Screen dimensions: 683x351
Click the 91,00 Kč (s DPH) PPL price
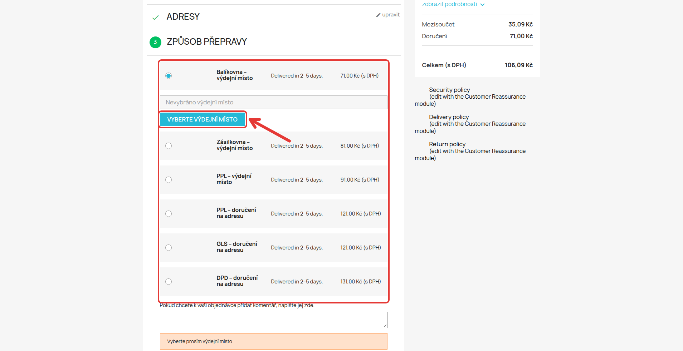point(360,180)
